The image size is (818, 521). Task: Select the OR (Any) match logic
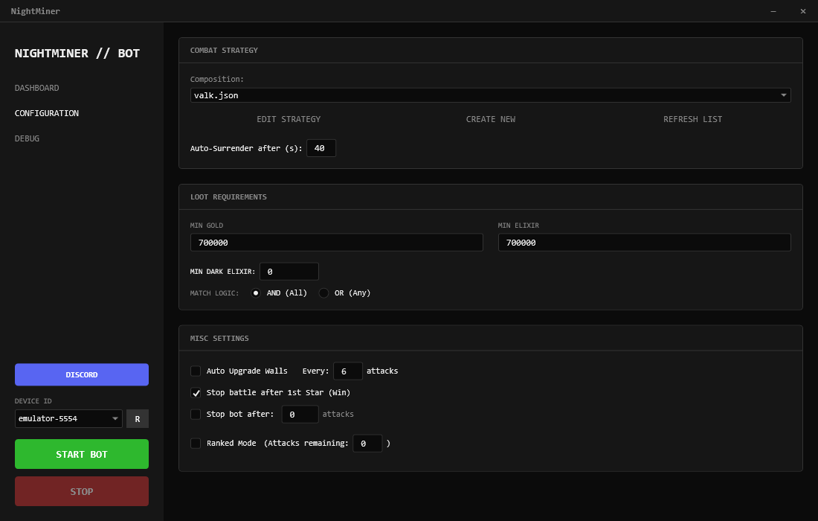pyautogui.click(x=323, y=293)
